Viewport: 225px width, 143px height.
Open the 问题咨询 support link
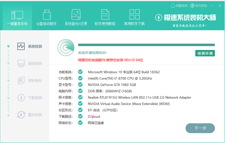coord(180,6)
